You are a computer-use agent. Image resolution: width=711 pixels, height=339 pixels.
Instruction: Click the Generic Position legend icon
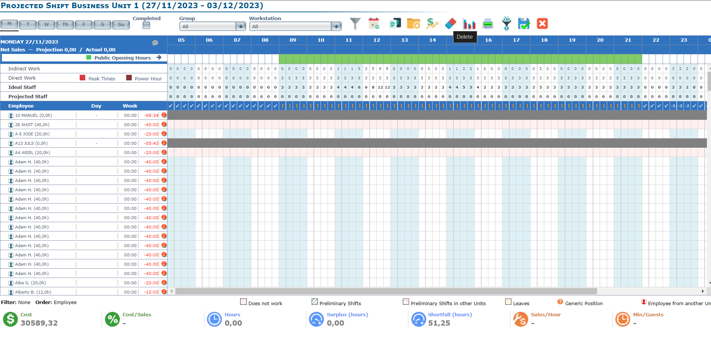pos(560,302)
